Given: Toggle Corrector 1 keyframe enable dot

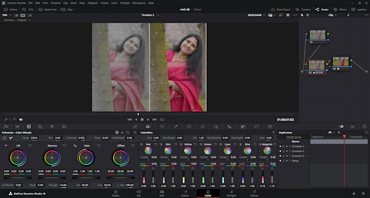Looking at the screenshot, I should click(280, 146).
